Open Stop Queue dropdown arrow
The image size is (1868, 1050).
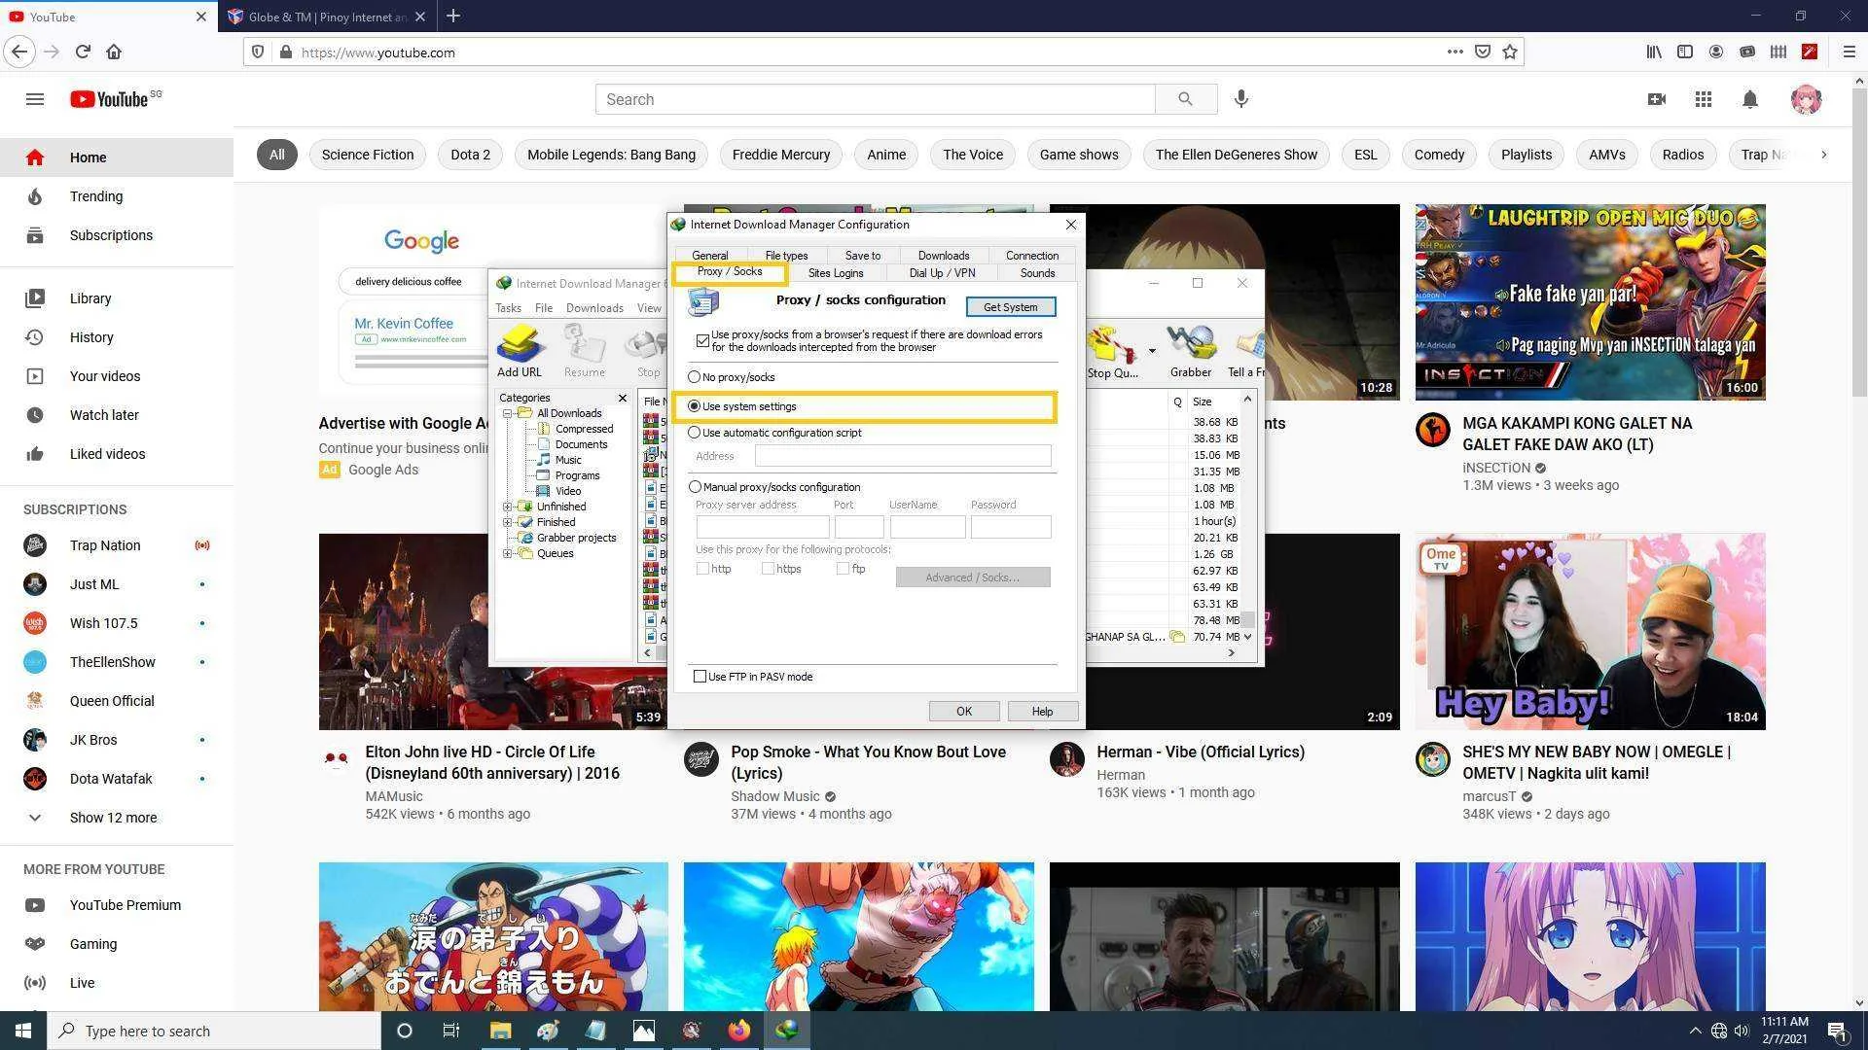click(x=1152, y=351)
